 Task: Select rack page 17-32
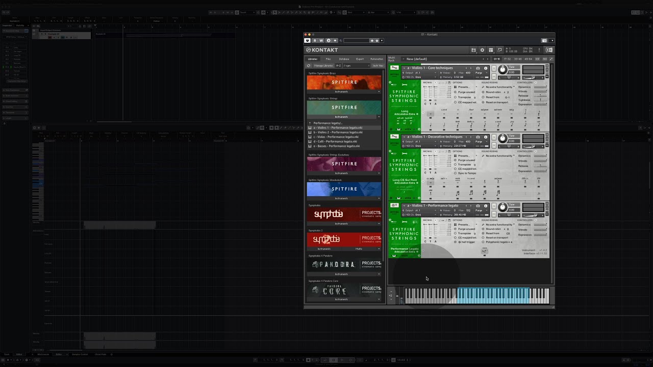coord(507,59)
